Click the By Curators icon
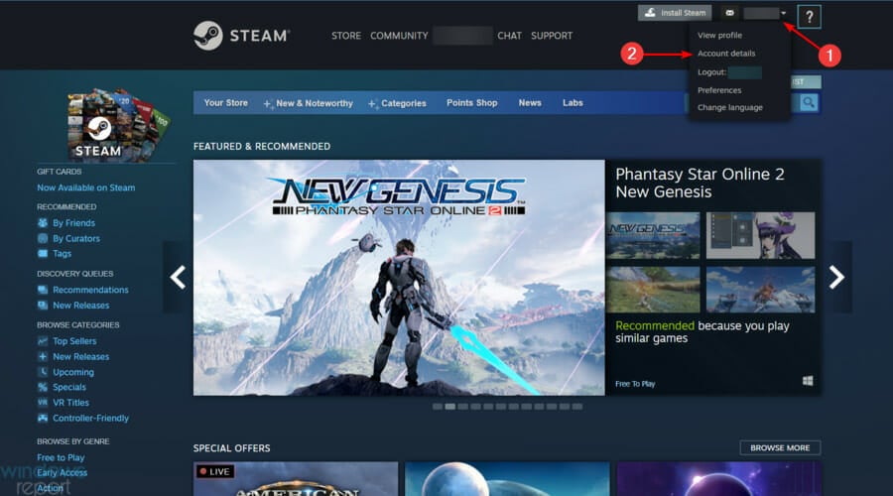This screenshot has width=893, height=496. coord(43,238)
